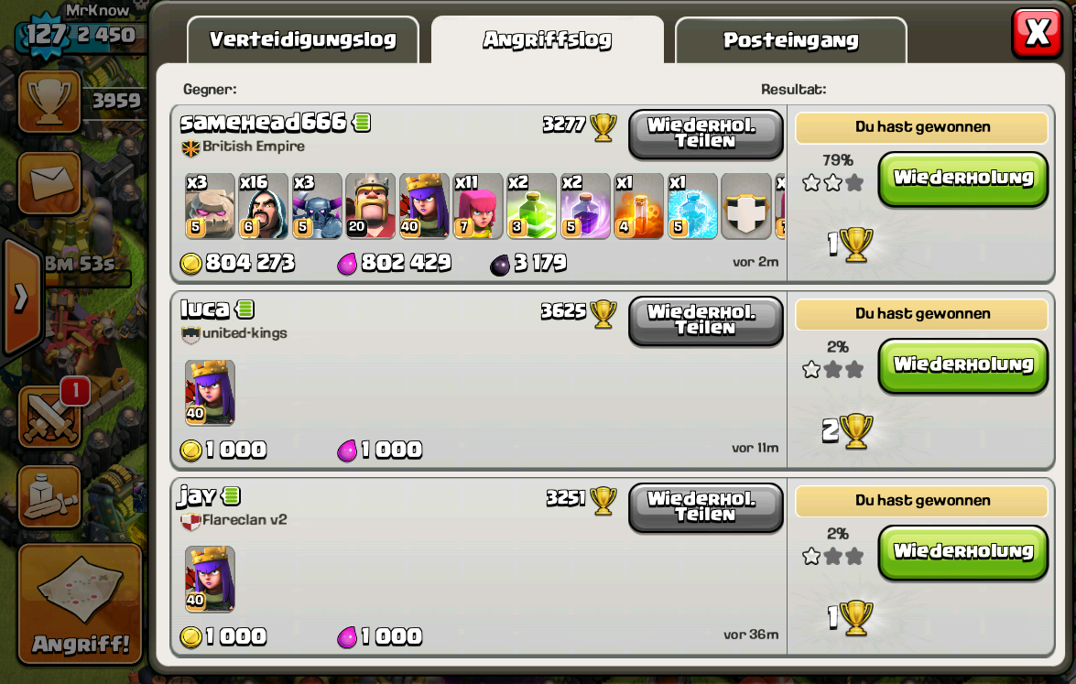This screenshot has height=684, width=1076.
Task: Watch Wiederholung of jay attack
Action: 962,552
